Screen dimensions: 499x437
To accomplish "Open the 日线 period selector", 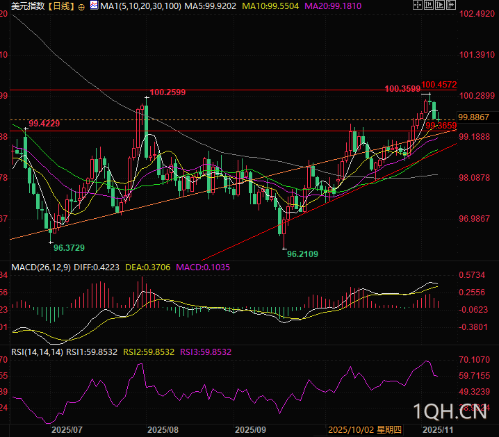I will (x=61, y=6).
